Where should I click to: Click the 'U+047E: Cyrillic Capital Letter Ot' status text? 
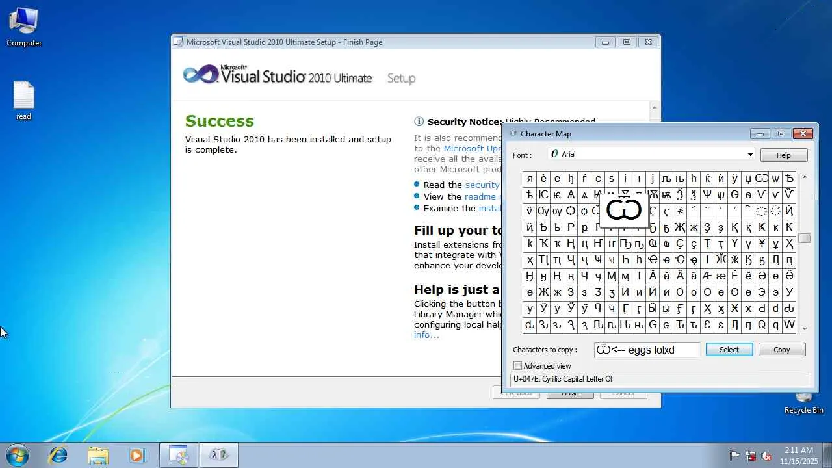point(563,379)
